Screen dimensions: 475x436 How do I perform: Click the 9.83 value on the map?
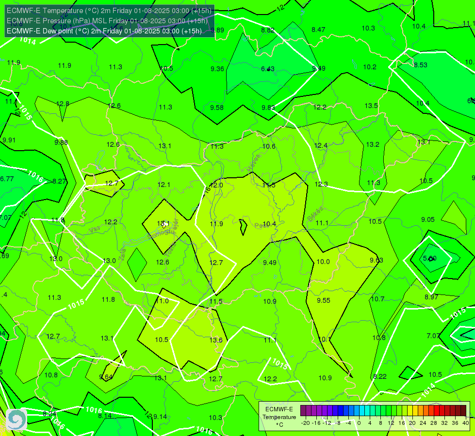(x=268, y=108)
